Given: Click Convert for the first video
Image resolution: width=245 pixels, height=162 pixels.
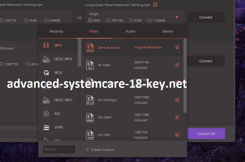Looking at the screenshot, I should click(x=206, y=17).
